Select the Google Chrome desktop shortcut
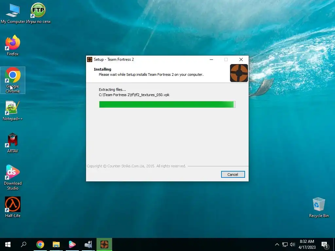335x251 pixels. click(13, 80)
